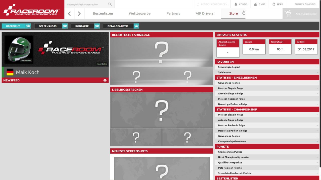
Task: Click the notifications bell icon
Action: point(198,4)
